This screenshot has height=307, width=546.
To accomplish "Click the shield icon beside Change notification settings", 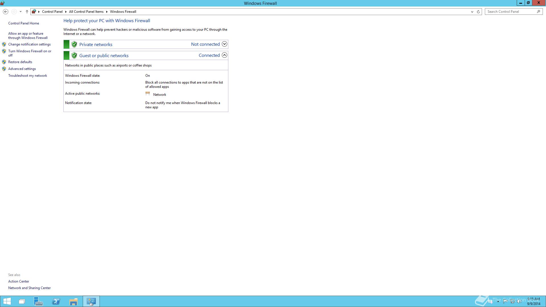I will tap(4, 44).
